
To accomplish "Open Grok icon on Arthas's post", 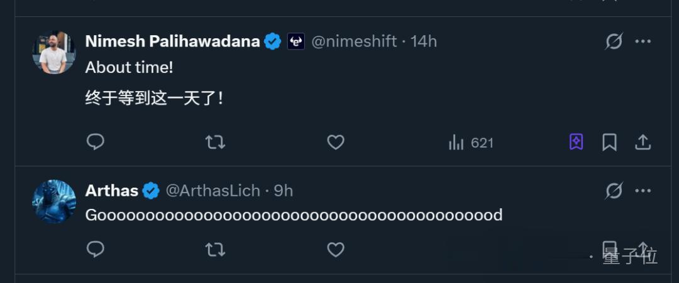I will (x=614, y=190).
